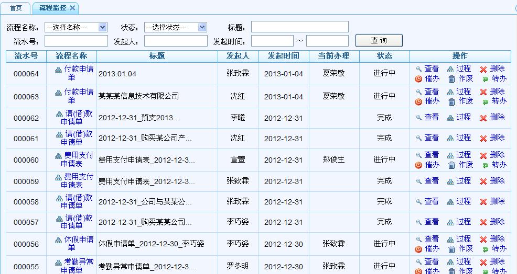This screenshot has width=517, height=274.
Task: Click 转办 icon for row 000060
Action: [x=485, y=165]
